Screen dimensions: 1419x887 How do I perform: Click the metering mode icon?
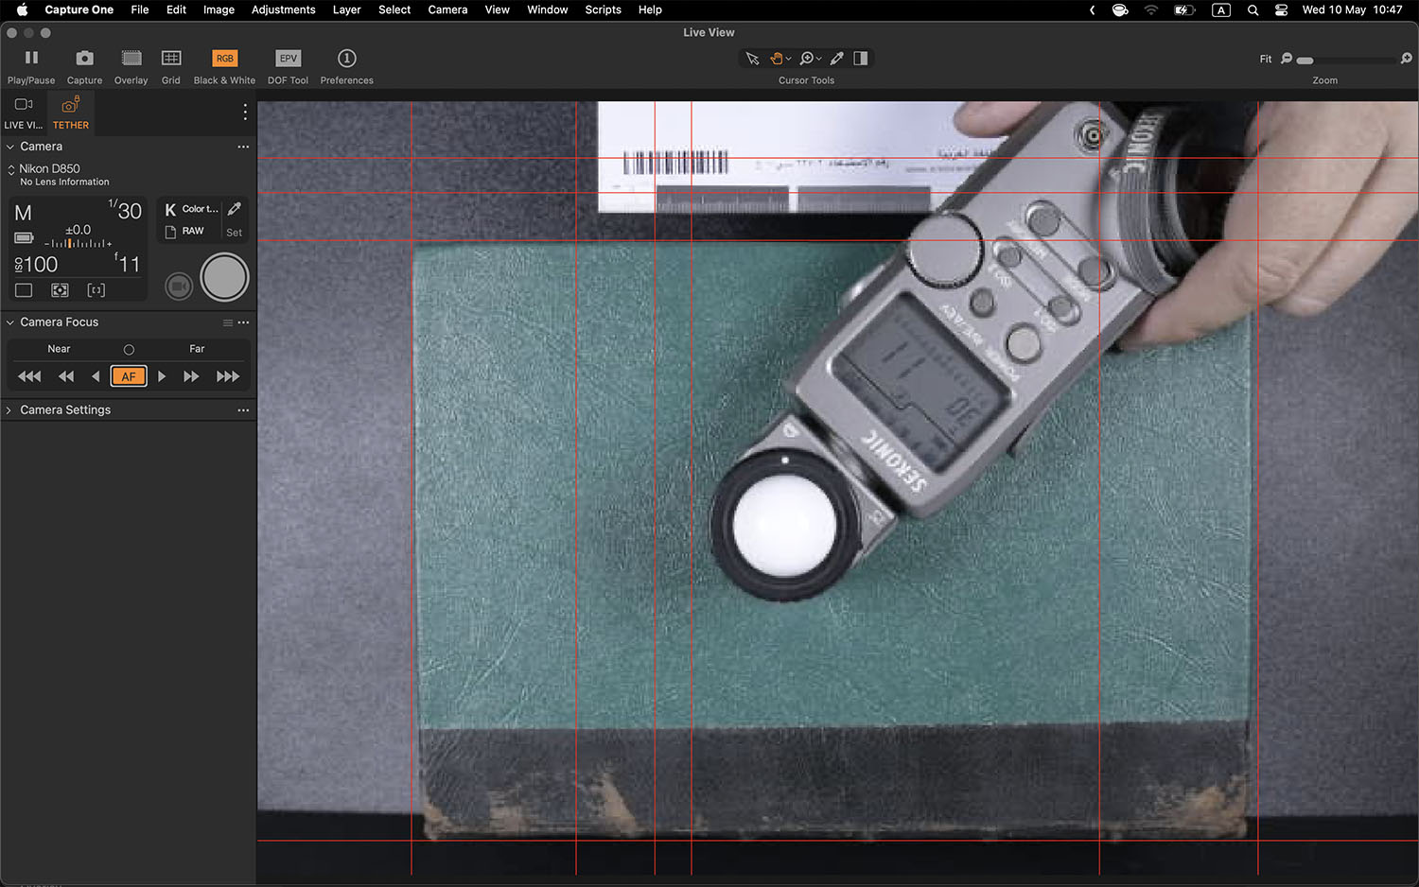coord(60,290)
